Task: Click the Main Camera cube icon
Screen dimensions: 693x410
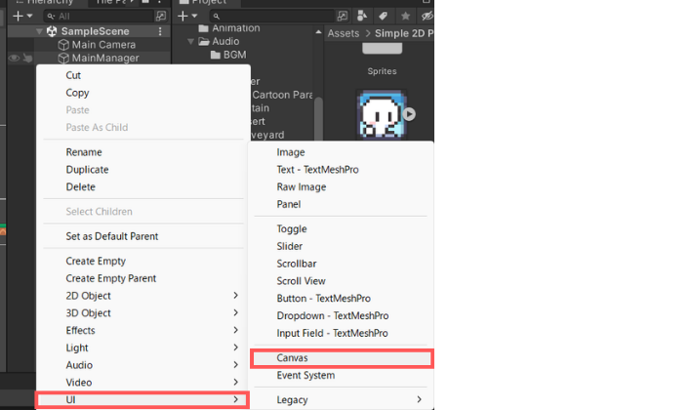Action: click(63, 45)
